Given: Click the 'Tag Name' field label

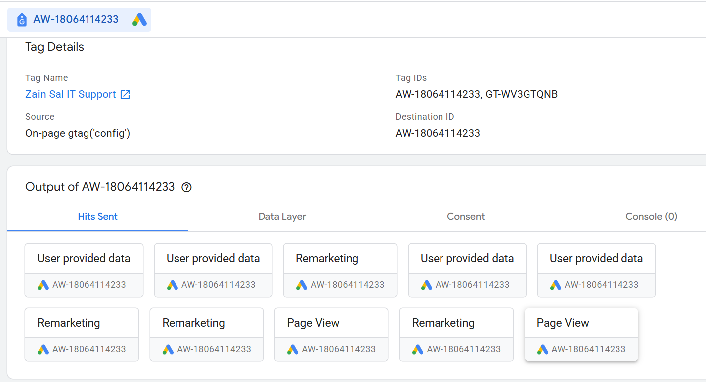Looking at the screenshot, I should tap(47, 78).
